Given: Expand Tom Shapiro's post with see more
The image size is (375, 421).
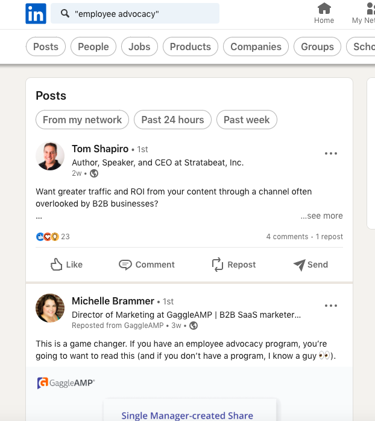Looking at the screenshot, I should (x=322, y=216).
